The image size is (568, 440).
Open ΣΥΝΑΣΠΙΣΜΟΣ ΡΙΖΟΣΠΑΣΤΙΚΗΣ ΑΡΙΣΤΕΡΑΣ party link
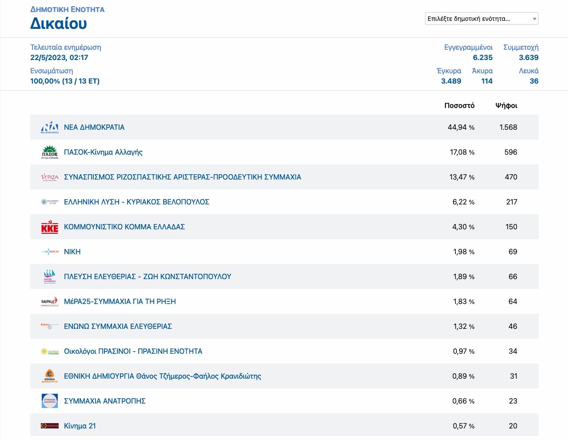183,177
